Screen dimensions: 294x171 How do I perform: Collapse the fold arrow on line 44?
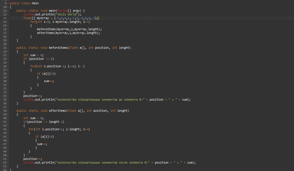tap(8, 133)
